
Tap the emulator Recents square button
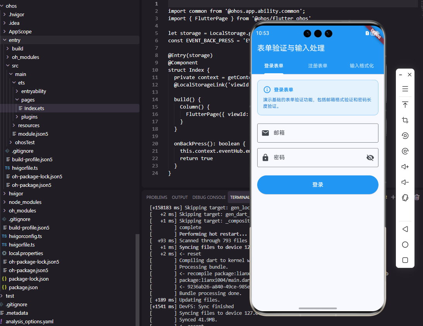coord(405,260)
